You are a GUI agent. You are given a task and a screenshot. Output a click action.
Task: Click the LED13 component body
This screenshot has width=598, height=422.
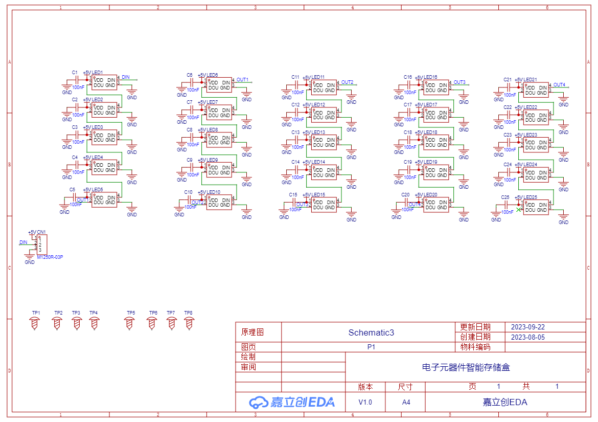(x=324, y=142)
